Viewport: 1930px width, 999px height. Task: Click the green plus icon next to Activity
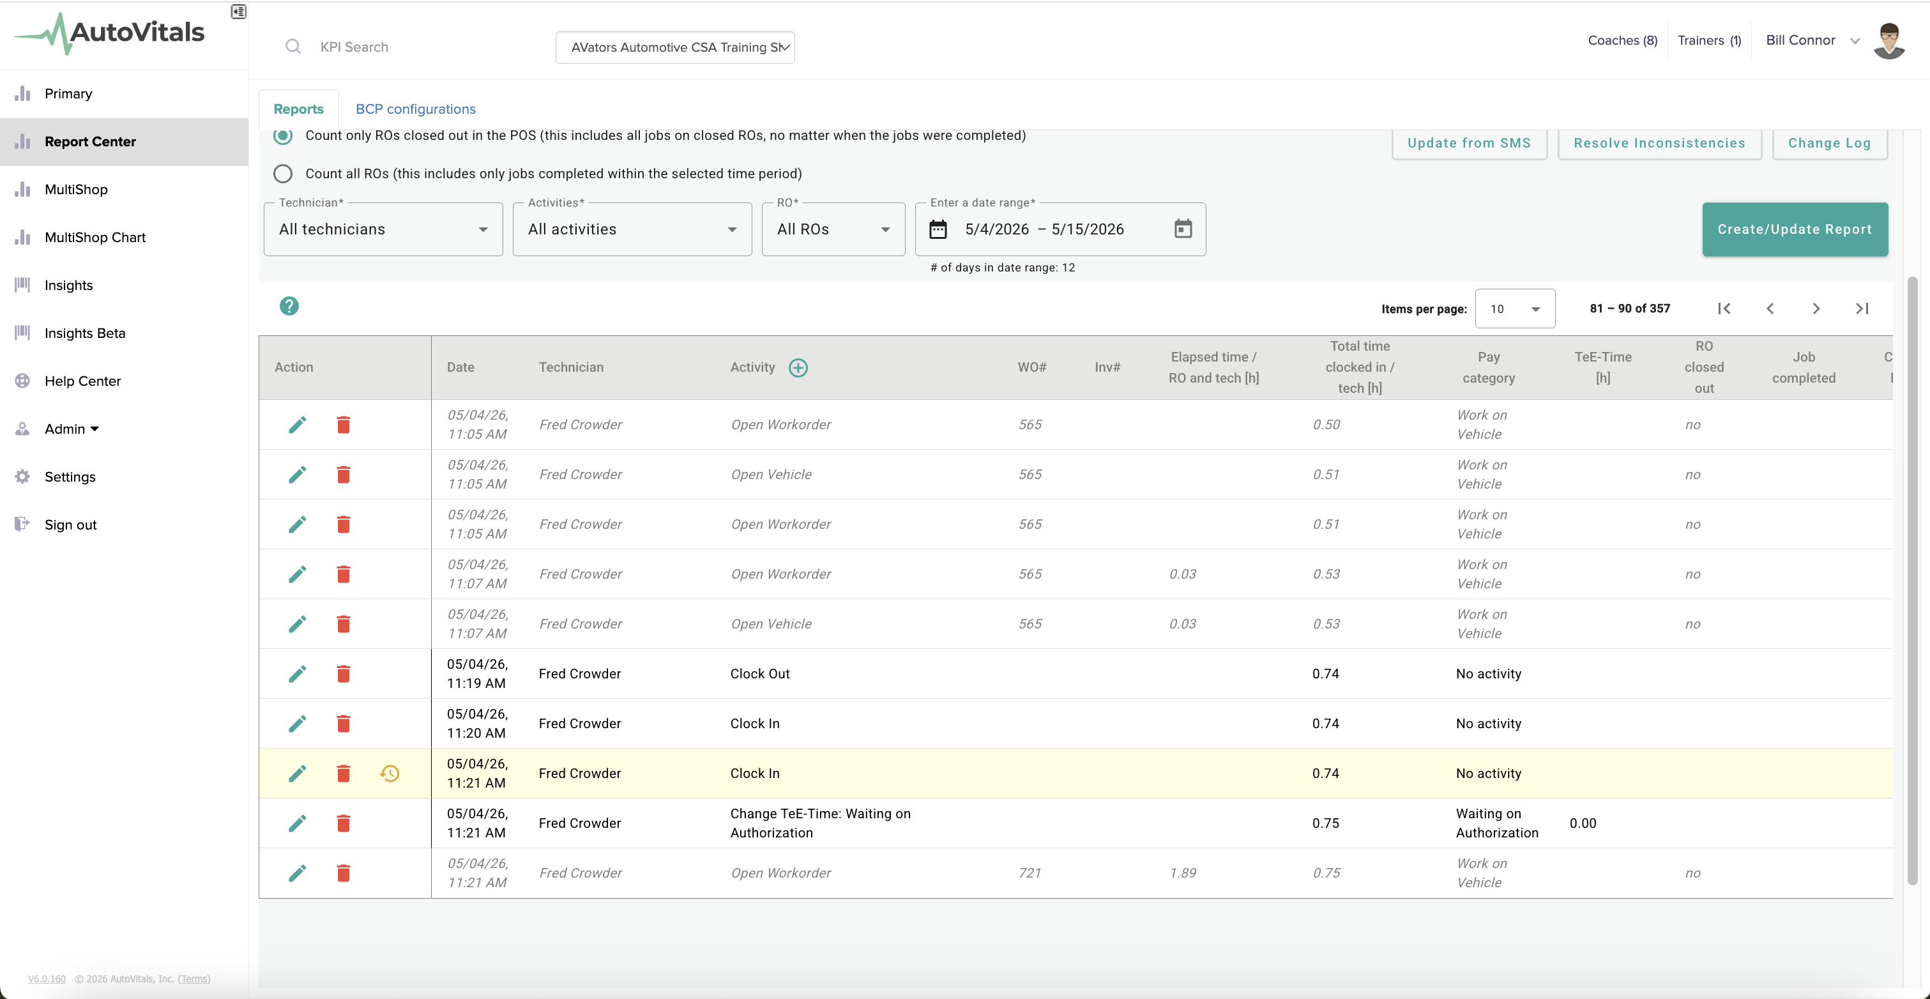tap(798, 367)
